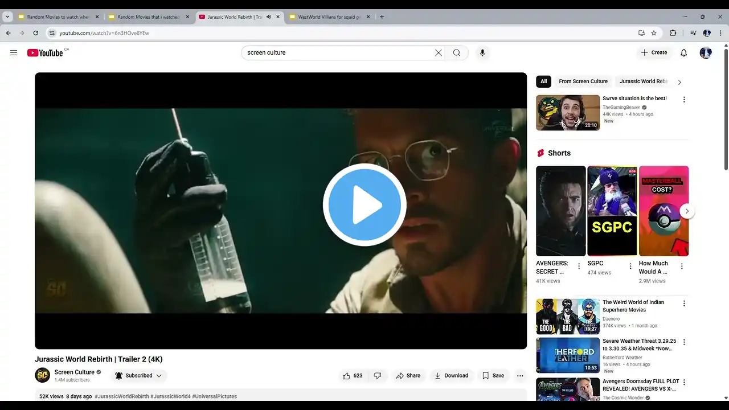Viewport: 729px width, 410px height.
Task: Click the Create button
Action: point(654,52)
